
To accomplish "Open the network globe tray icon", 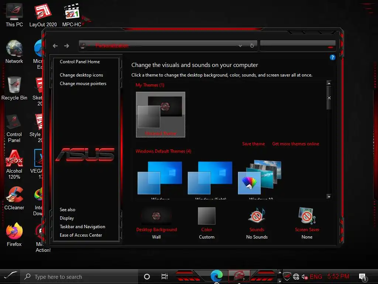I will [296, 277].
